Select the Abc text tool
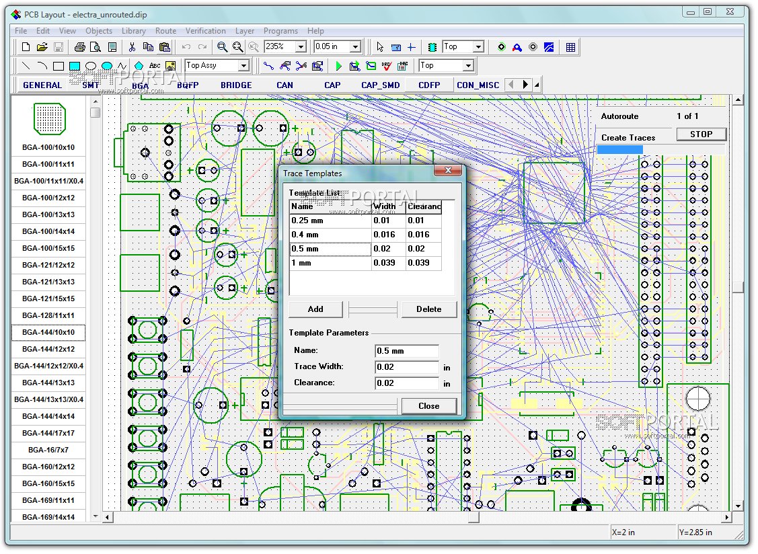This screenshot has width=758, height=554. click(155, 66)
